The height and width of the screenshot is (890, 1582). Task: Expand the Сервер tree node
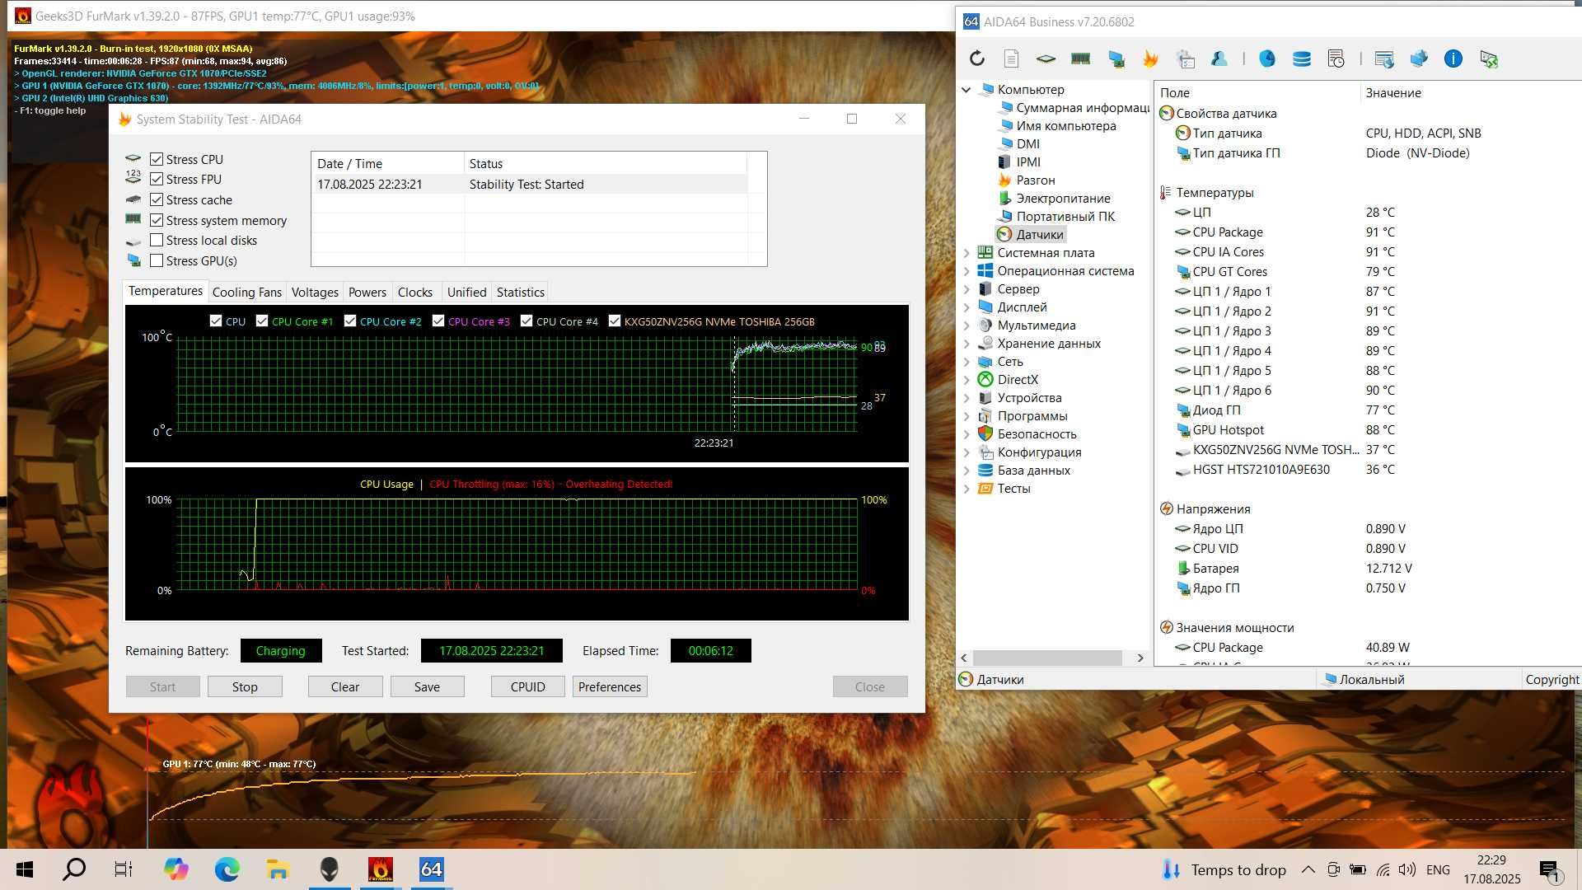click(x=967, y=289)
